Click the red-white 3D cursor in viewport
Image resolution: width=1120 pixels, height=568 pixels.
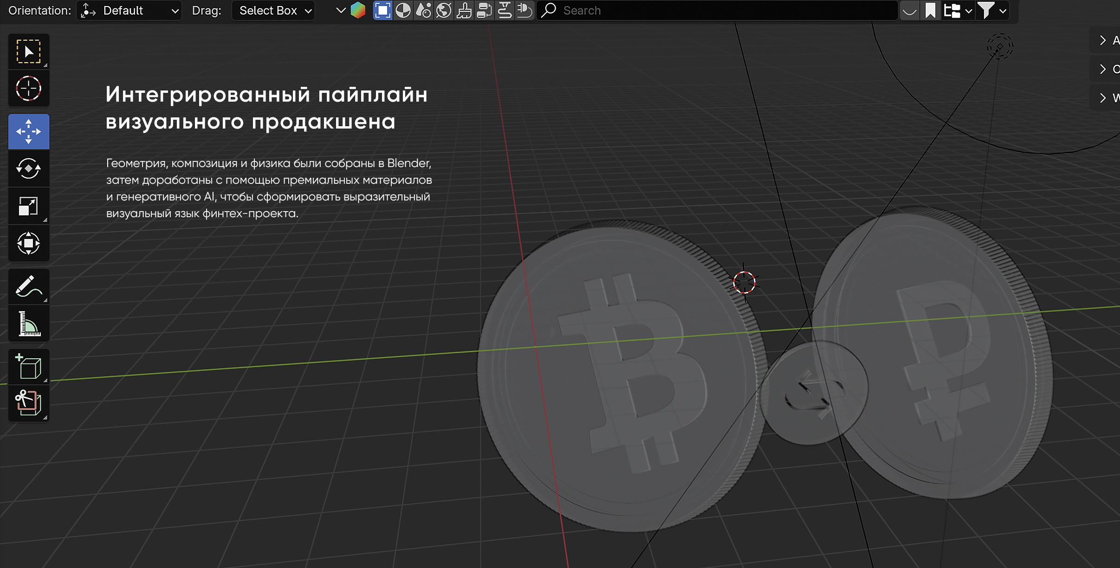click(x=744, y=282)
